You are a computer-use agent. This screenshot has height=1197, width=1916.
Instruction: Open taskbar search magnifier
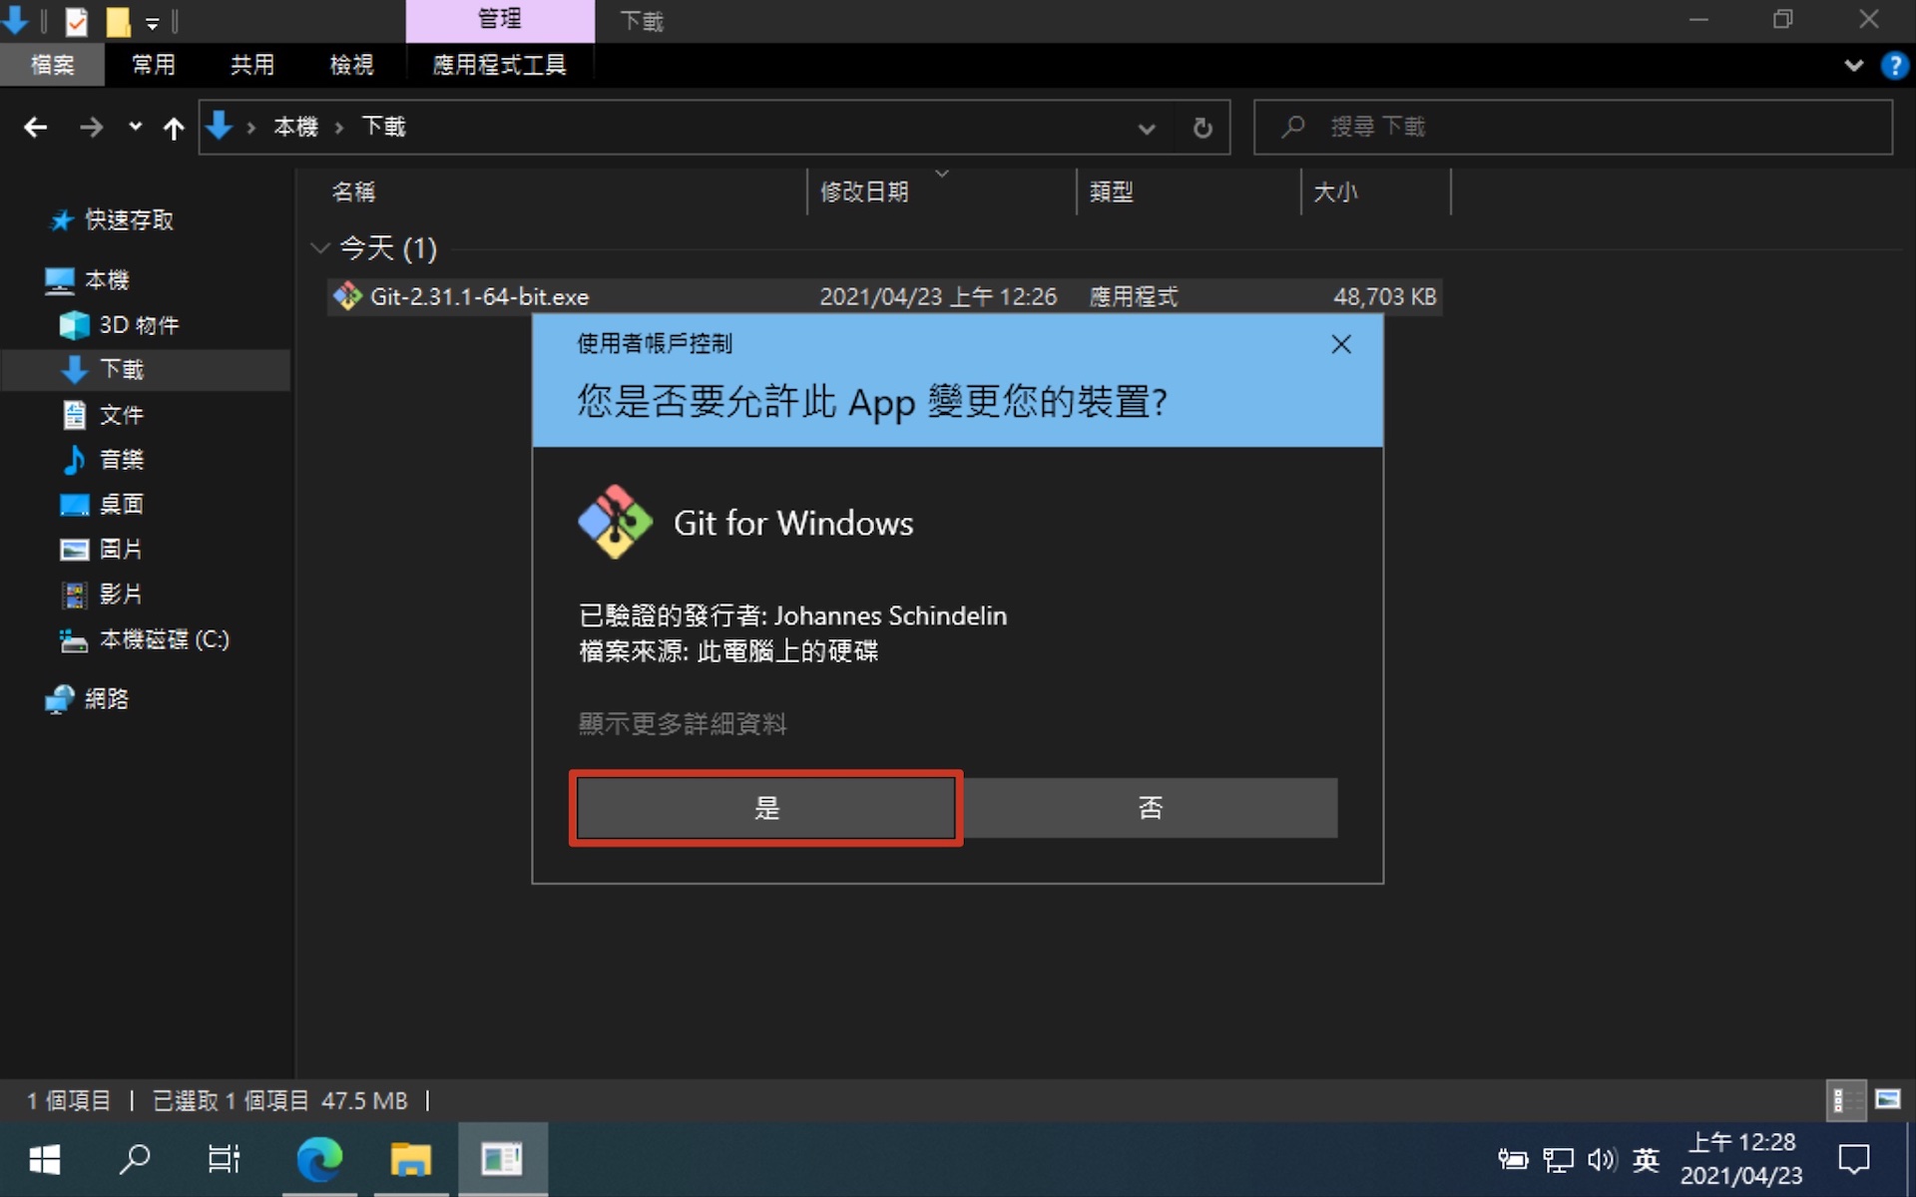135,1159
